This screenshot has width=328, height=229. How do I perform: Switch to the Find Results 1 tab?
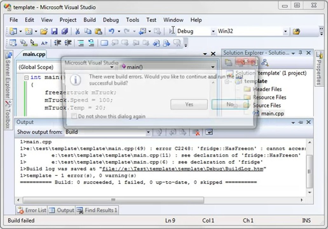pos(97,210)
